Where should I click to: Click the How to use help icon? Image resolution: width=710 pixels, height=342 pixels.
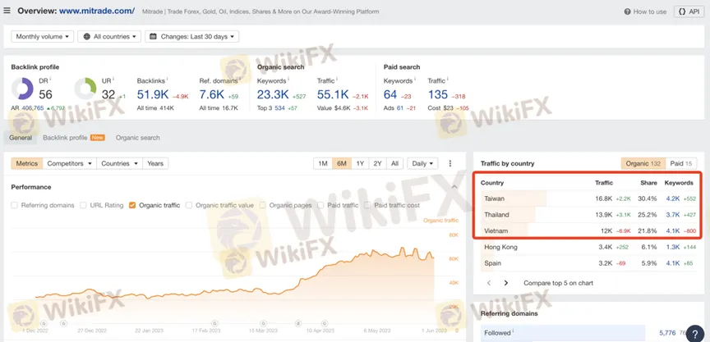(627, 11)
